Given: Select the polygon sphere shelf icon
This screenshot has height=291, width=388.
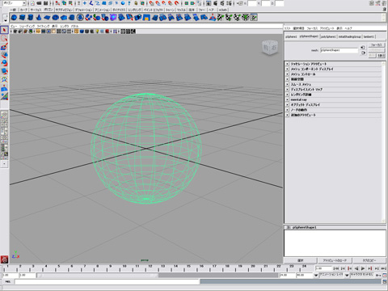Looking at the screenshot, I should [14, 18].
